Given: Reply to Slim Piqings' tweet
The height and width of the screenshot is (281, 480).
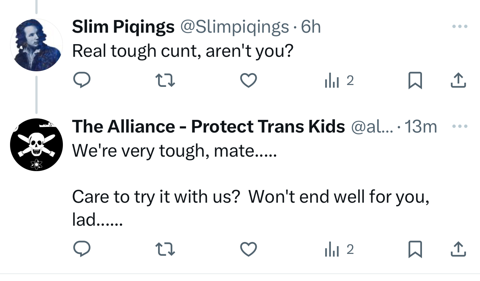Looking at the screenshot, I should (x=81, y=81).
